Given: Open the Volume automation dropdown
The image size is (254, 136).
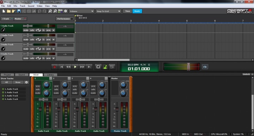Looking at the screenshot, I should pyautogui.click(x=81, y=11).
